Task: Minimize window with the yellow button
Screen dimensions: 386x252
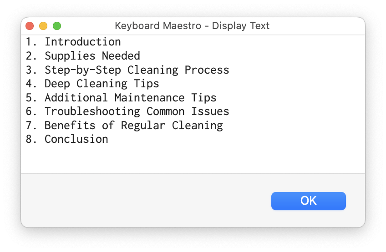Action: click(x=43, y=26)
